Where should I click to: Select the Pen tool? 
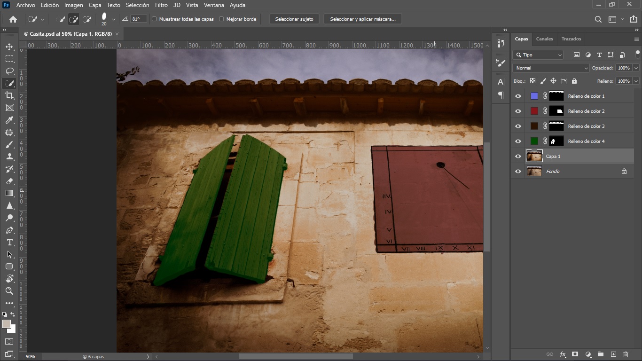coord(9,230)
